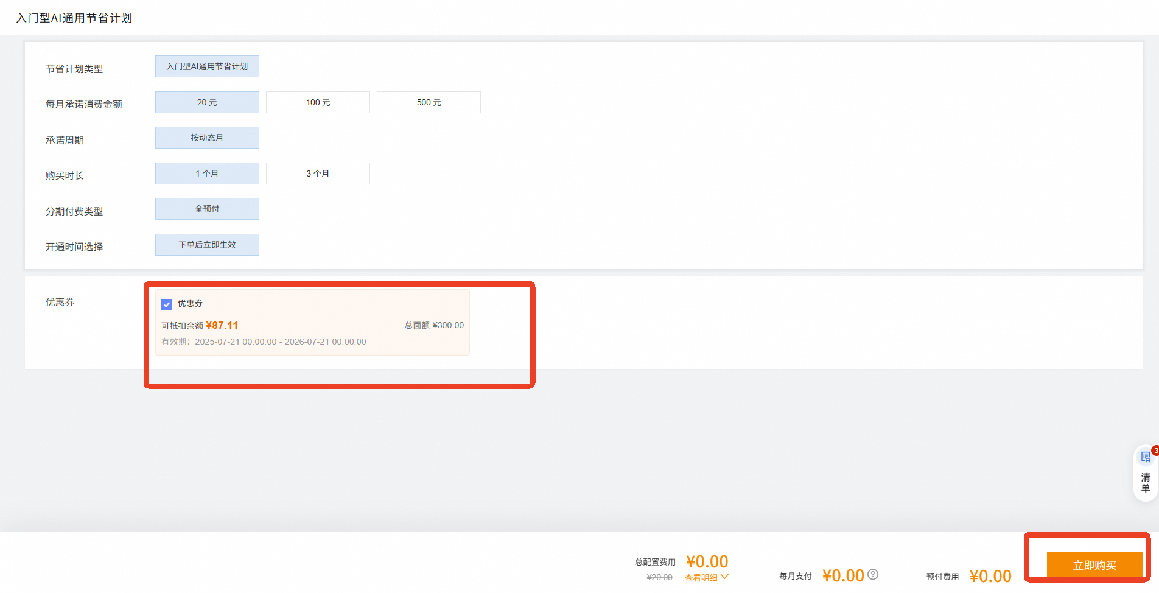1159x593 pixels.
Task: Select 全预付 payment type
Action: 207,209
